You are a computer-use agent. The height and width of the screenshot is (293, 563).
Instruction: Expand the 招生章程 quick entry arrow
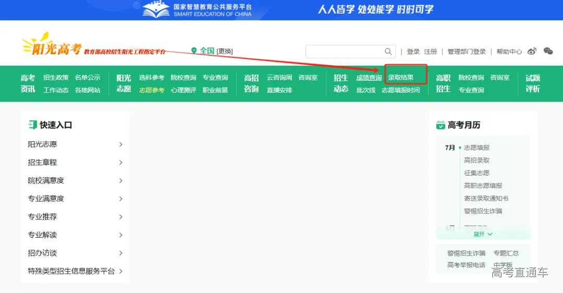[120, 163]
